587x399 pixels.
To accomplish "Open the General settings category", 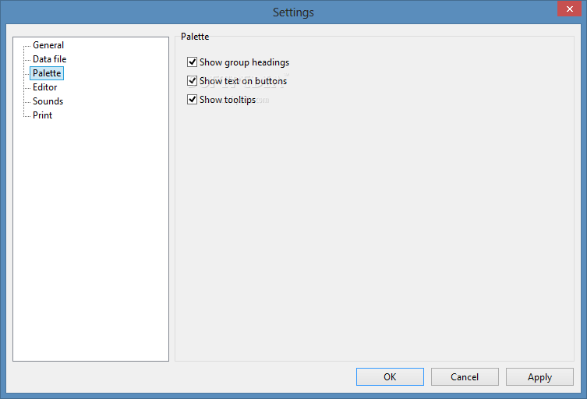I will pyautogui.click(x=48, y=45).
